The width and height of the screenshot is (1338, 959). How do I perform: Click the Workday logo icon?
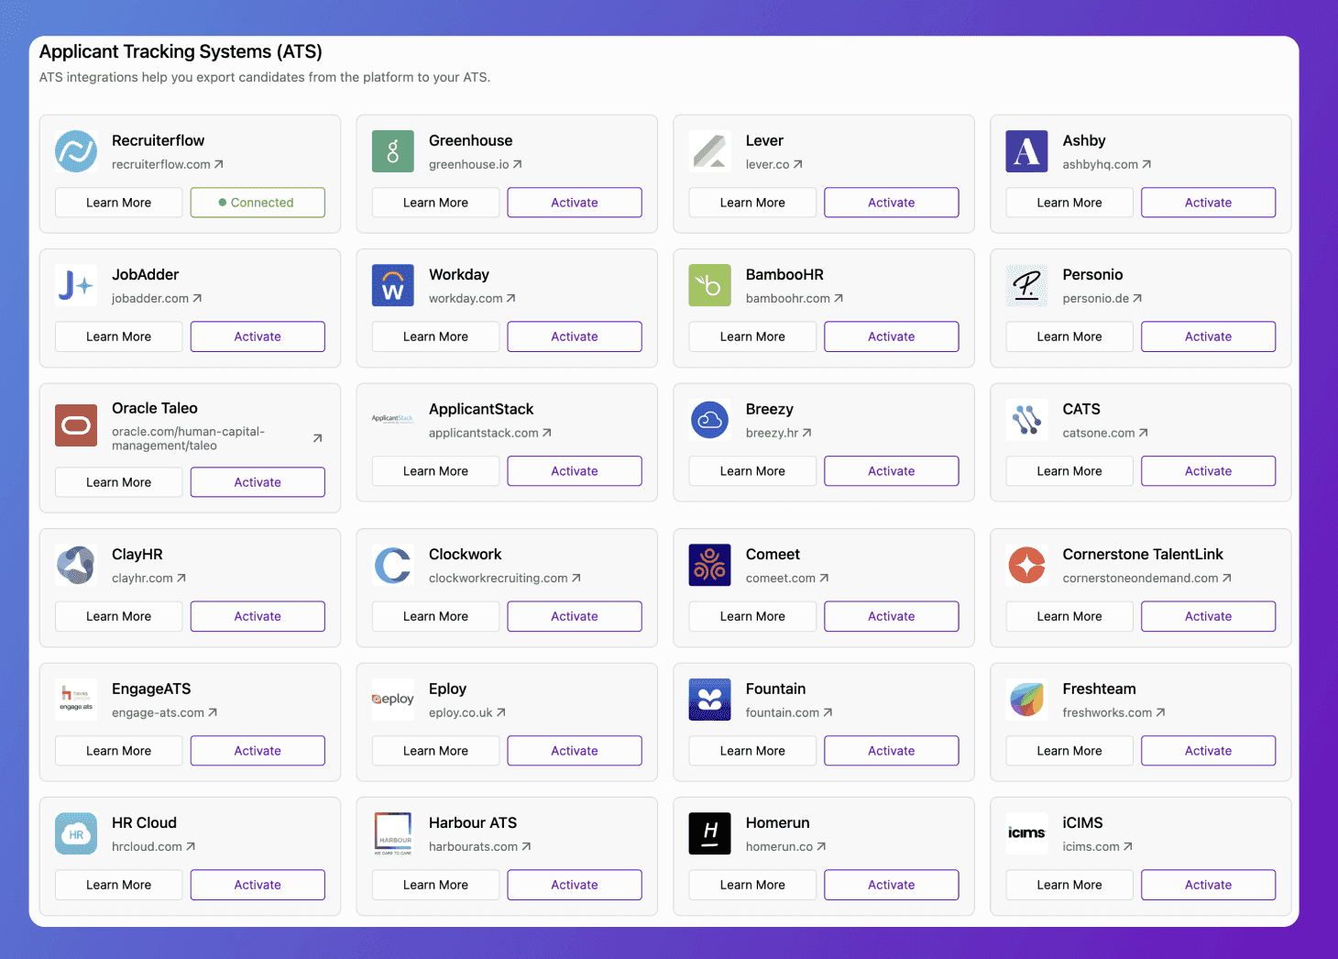pyautogui.click(x=393, y=285)
